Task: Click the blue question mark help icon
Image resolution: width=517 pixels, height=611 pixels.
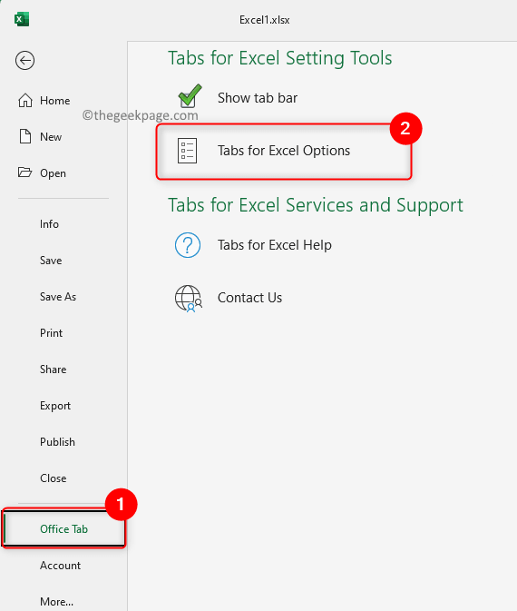Action: pyautogui.click(x=188, y=245)
